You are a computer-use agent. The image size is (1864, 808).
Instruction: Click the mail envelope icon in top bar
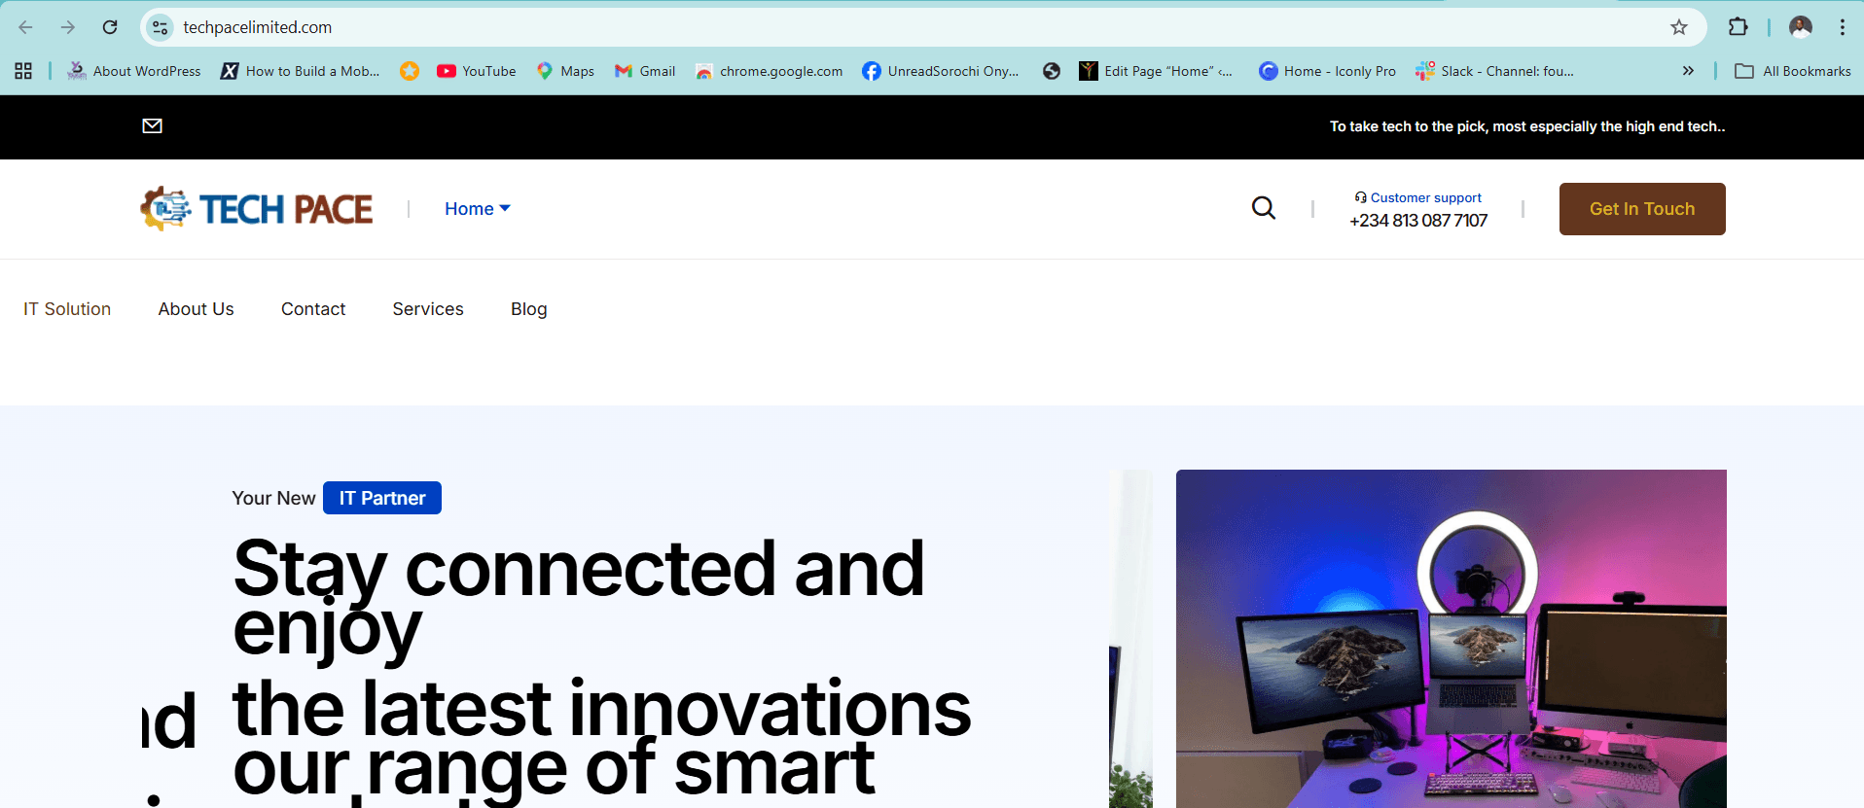[x=153, y=125]
